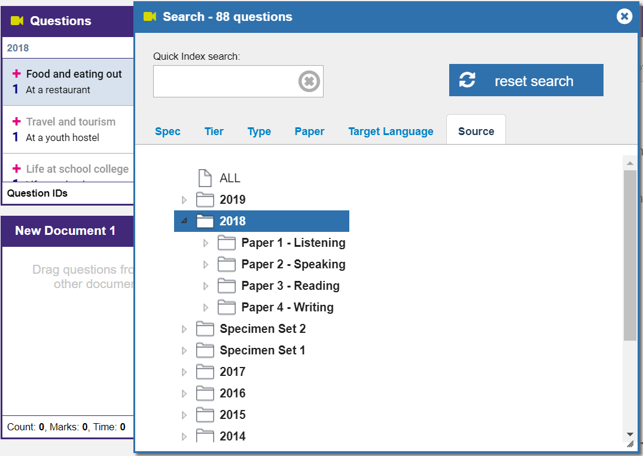Click the camera icon in Questions header
This screenshot has width=643, height=456.
[x=17, y=21]
